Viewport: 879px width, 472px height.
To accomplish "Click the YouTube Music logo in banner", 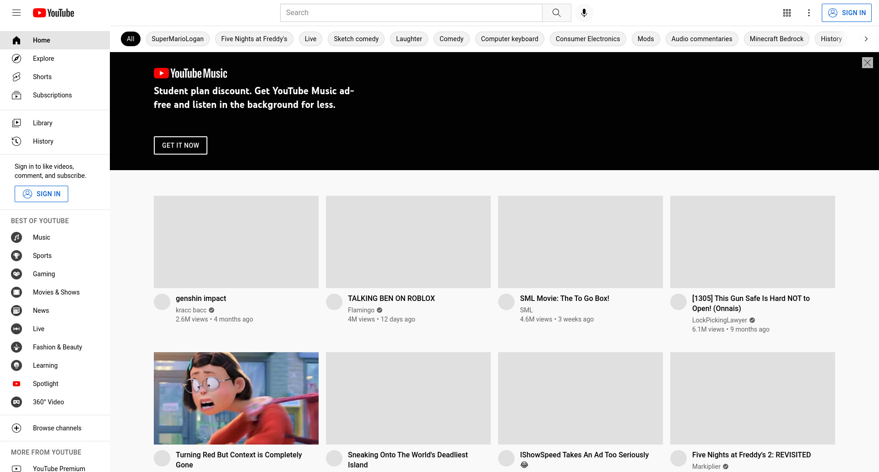I will [x=190, y=73].
